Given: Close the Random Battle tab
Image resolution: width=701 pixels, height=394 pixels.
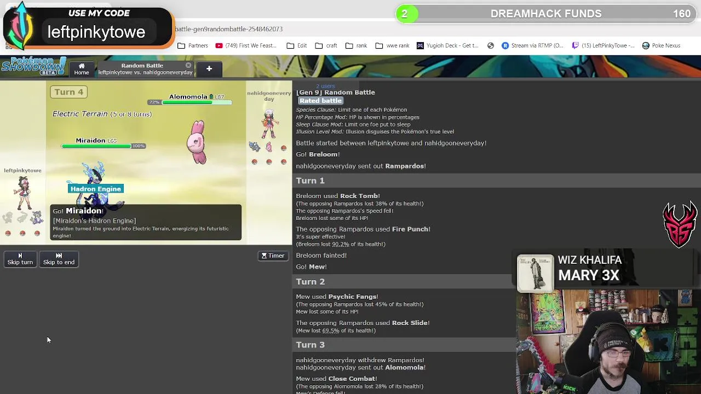Looking at the screenshot, I should (x=188, y=65).
